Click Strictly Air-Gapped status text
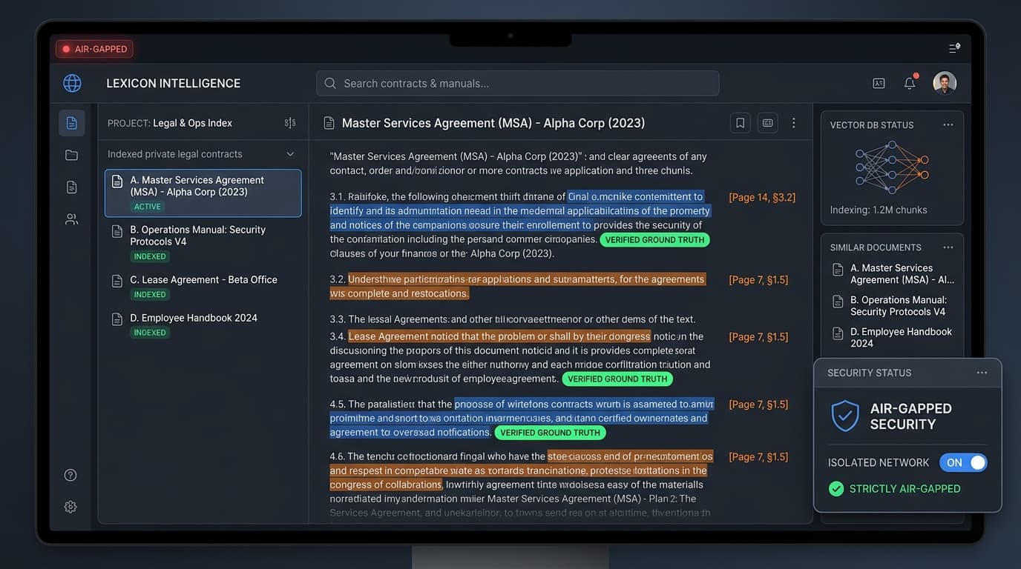 905,489
